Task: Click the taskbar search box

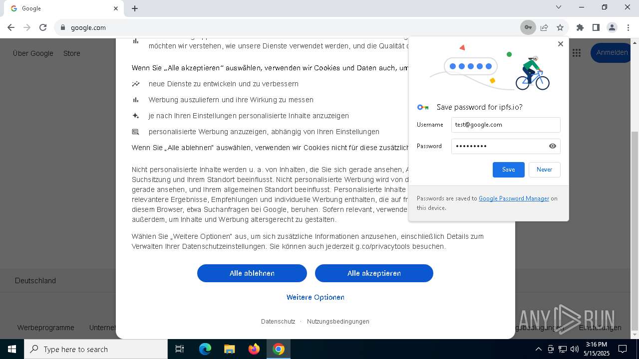Action: 96,349
